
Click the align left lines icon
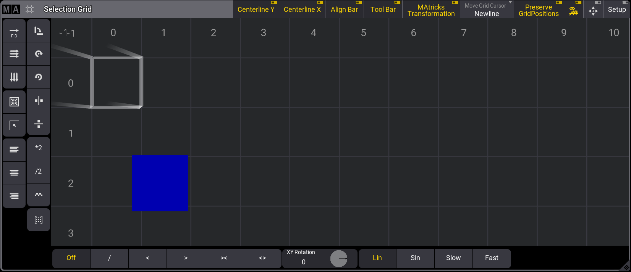click(14, 150)
